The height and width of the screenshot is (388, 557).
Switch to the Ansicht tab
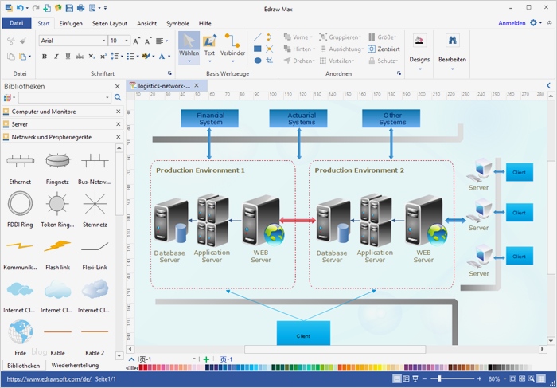pyautogui.click(x=146, y=23)
